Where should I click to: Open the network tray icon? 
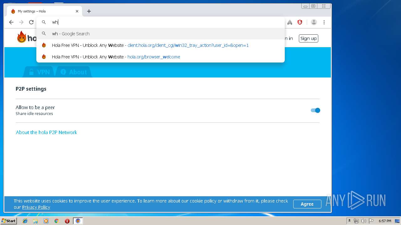pyautogui.click(x=356, y=221)
